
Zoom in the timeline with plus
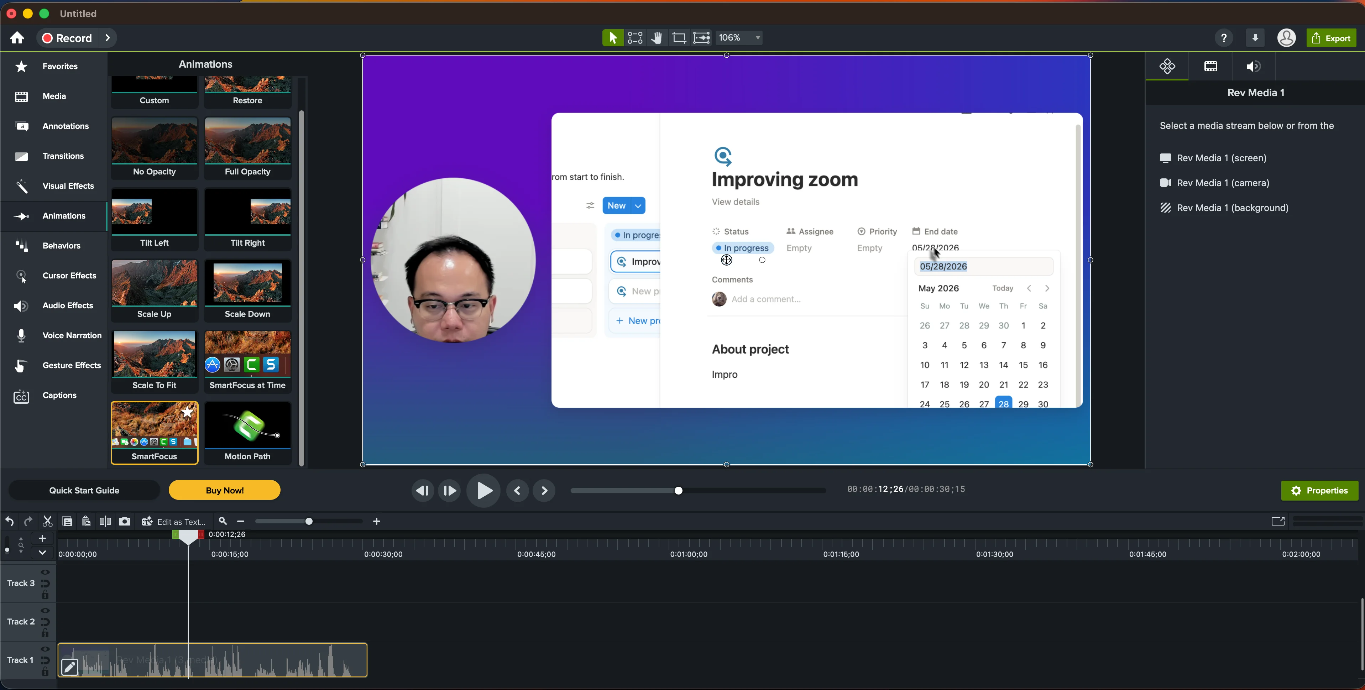[x=377, y=522]
